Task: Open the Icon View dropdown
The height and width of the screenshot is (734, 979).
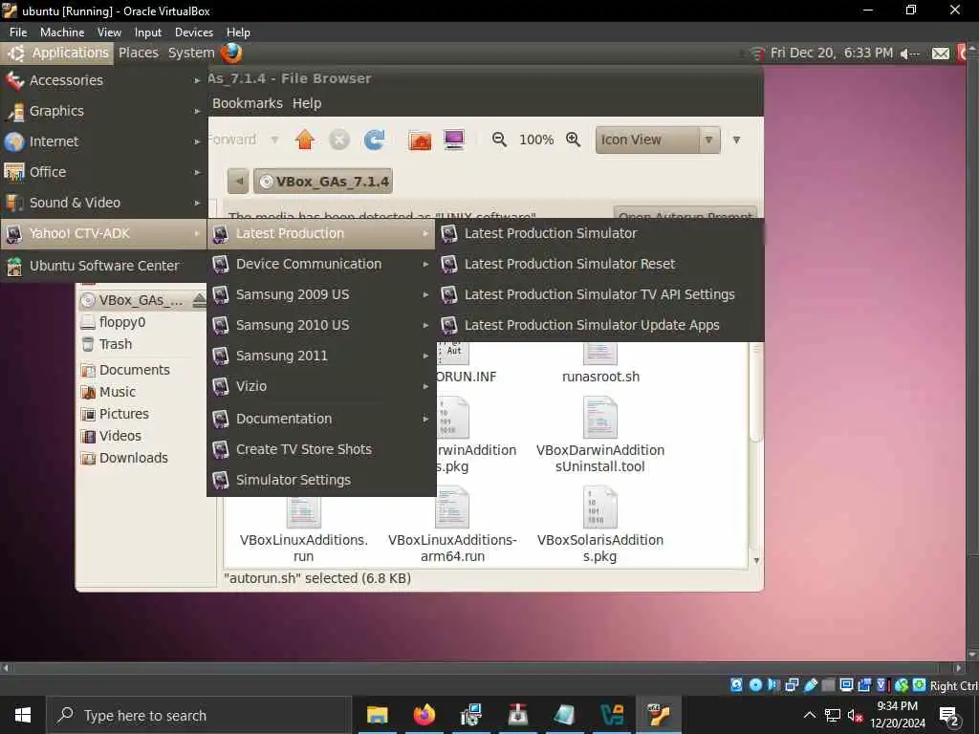Action: click(x=658, y=140)
